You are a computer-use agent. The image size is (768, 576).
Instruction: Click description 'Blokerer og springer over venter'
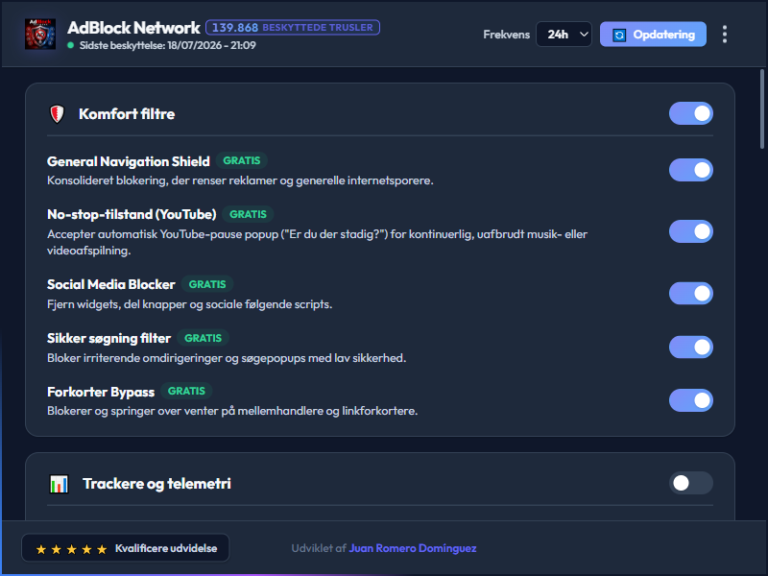tap(232, 411)
